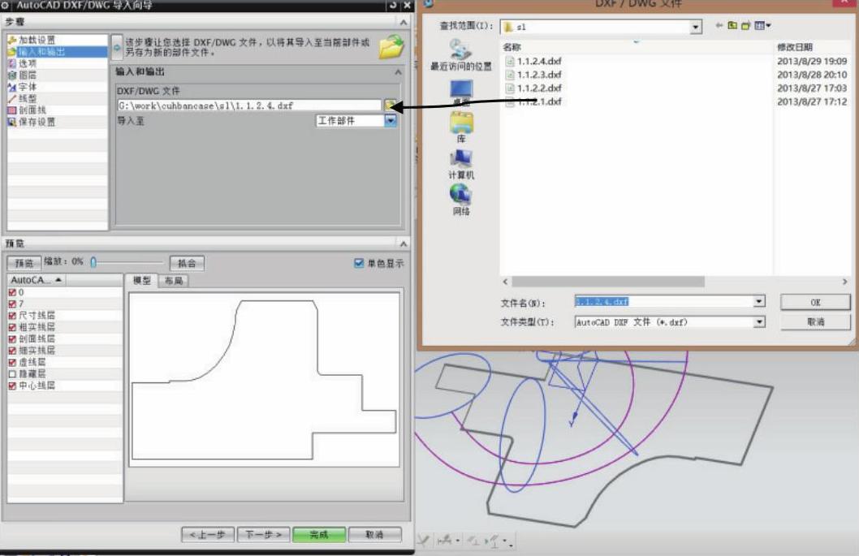
Task: Click OK in the file dialog
Action: (815, 302)
